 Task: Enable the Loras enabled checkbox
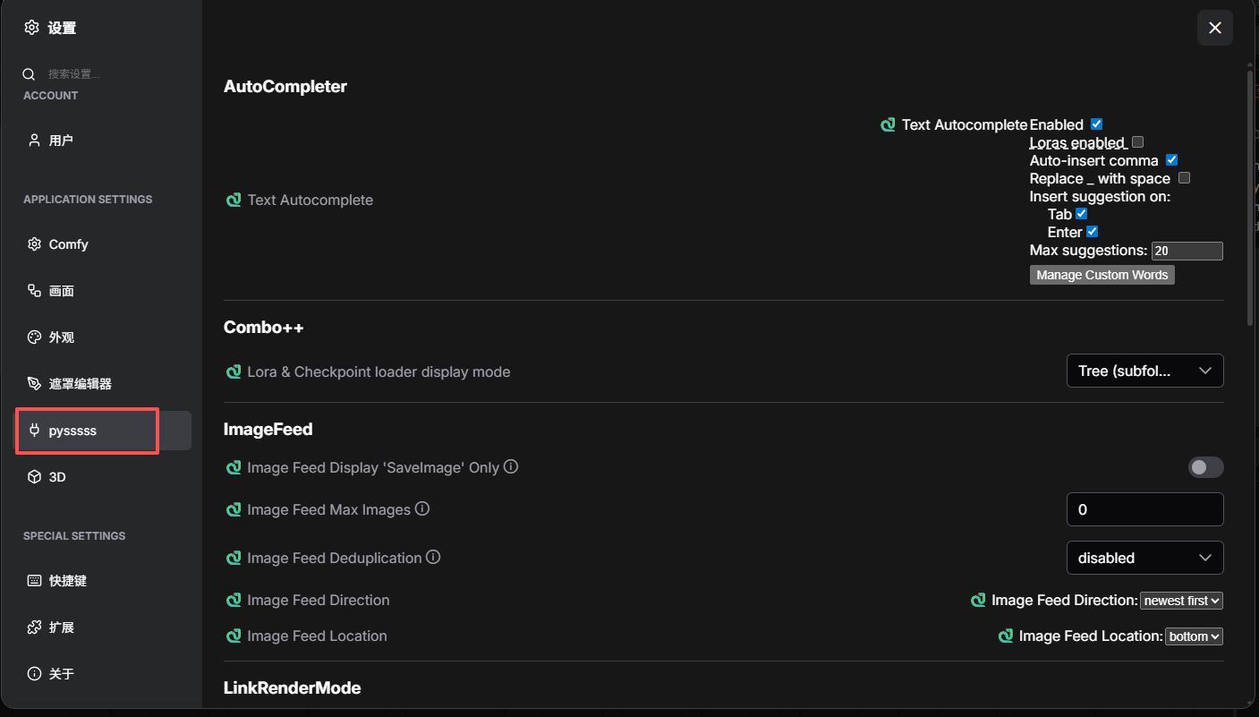[x=1138, y=141]
